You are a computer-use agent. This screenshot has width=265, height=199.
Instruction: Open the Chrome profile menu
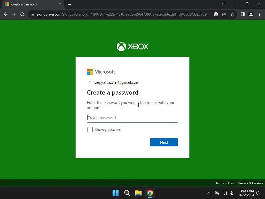(x=251, y=15)
